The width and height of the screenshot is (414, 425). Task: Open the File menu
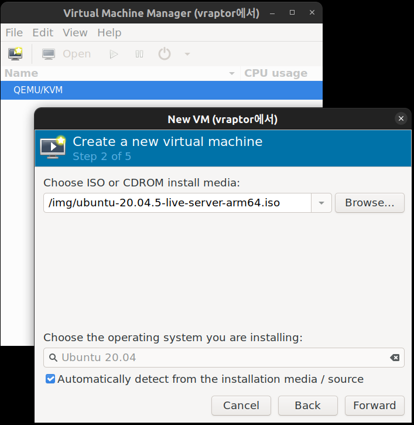point(14,32)
